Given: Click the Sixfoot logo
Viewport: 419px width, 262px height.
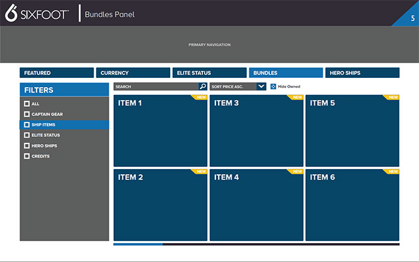Looking at the screenshot, I should [37, 13].
